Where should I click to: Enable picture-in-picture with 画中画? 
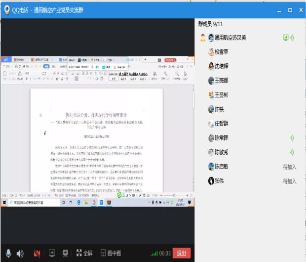point(111,253)
